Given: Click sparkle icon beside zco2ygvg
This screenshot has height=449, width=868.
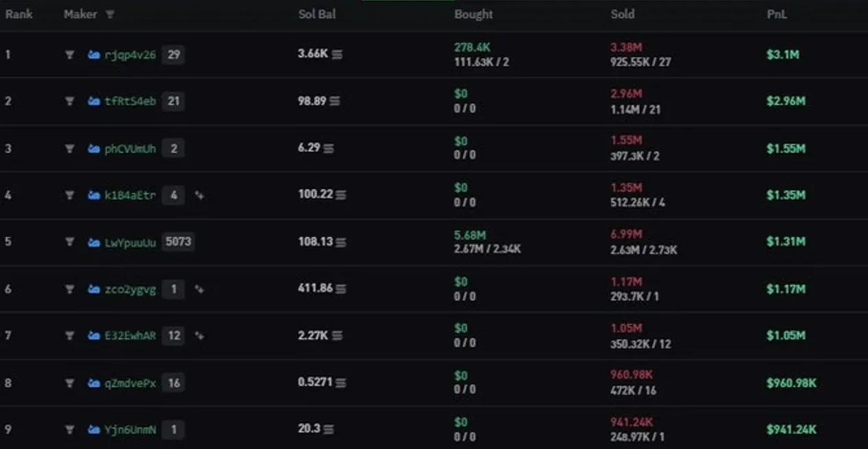Looking at the screenshot, I should coord(199,289).
